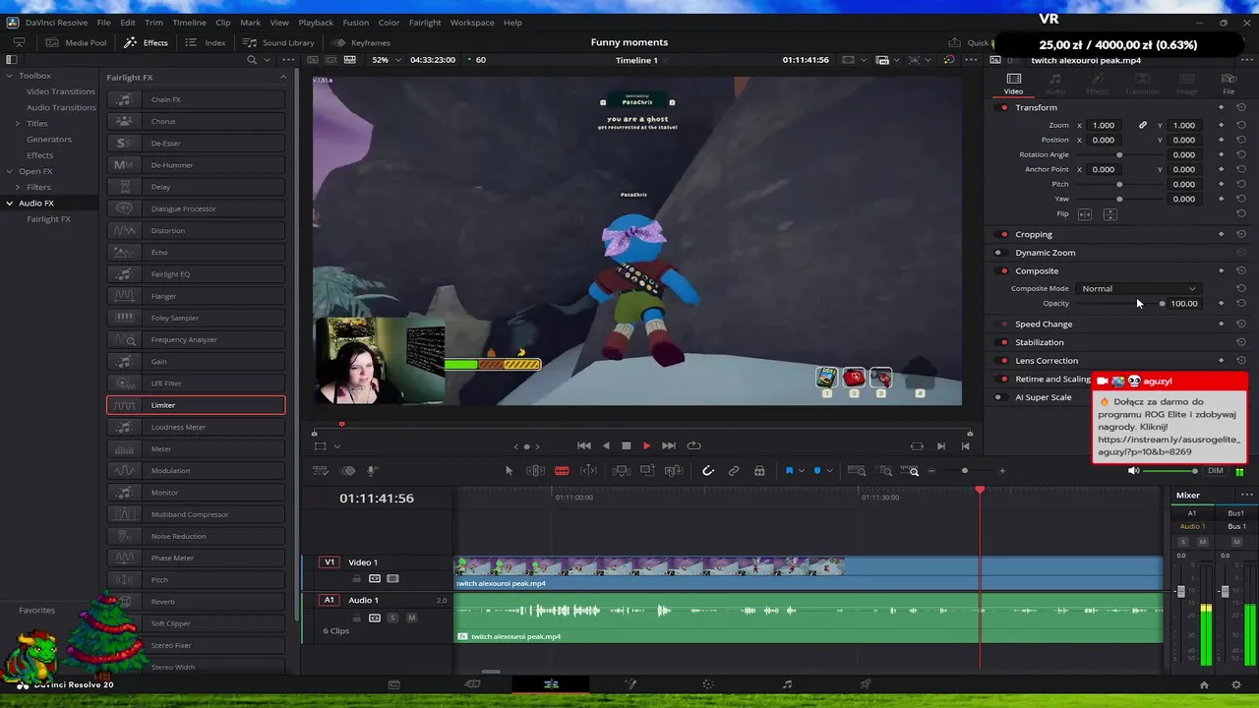
Task: Click the Flip horizontal icon
Action: pos(1085,214)
